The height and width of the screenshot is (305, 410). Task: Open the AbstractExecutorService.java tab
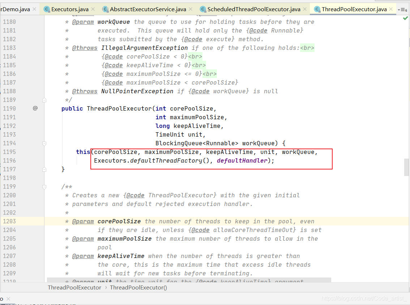[x=148, y=9]
